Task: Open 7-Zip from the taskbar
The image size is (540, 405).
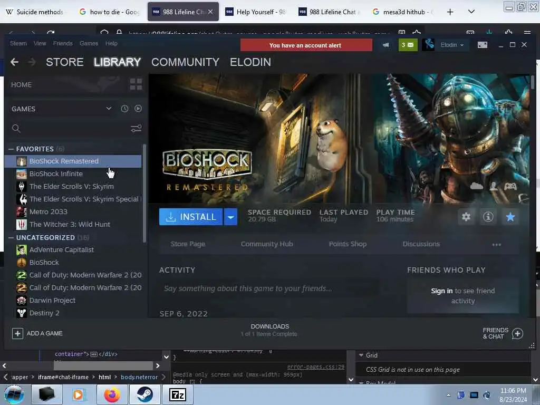Action: (x=177, y=394)
